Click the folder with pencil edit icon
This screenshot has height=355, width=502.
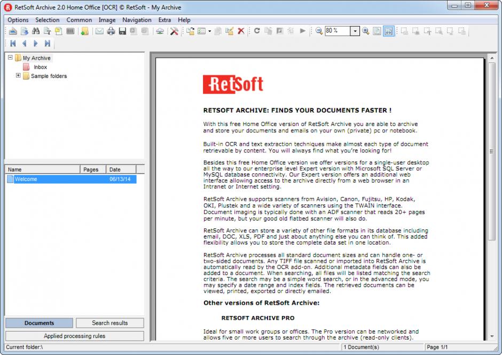(230, 31)
